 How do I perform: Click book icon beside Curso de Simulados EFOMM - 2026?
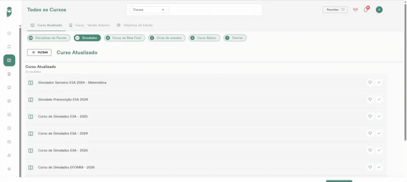[x=30, y=167]
